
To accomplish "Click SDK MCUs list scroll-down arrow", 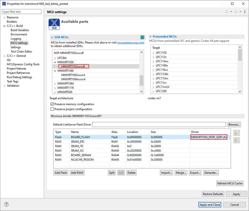I will click(x=141, y=92).
